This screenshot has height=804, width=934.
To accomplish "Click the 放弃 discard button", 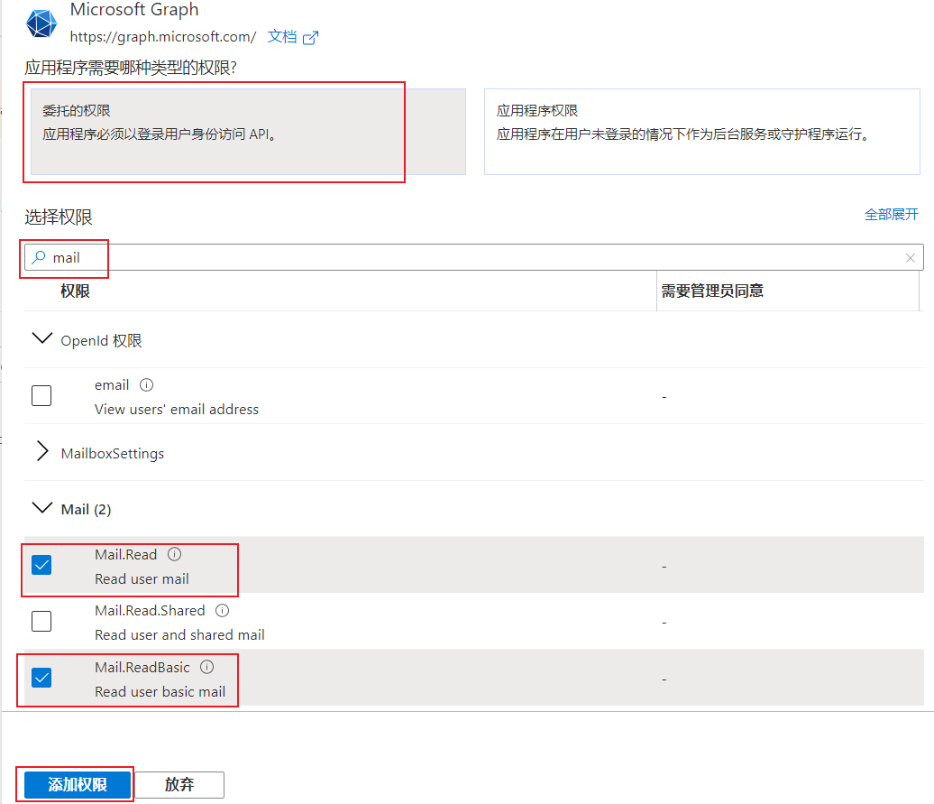I will [179, 784].
